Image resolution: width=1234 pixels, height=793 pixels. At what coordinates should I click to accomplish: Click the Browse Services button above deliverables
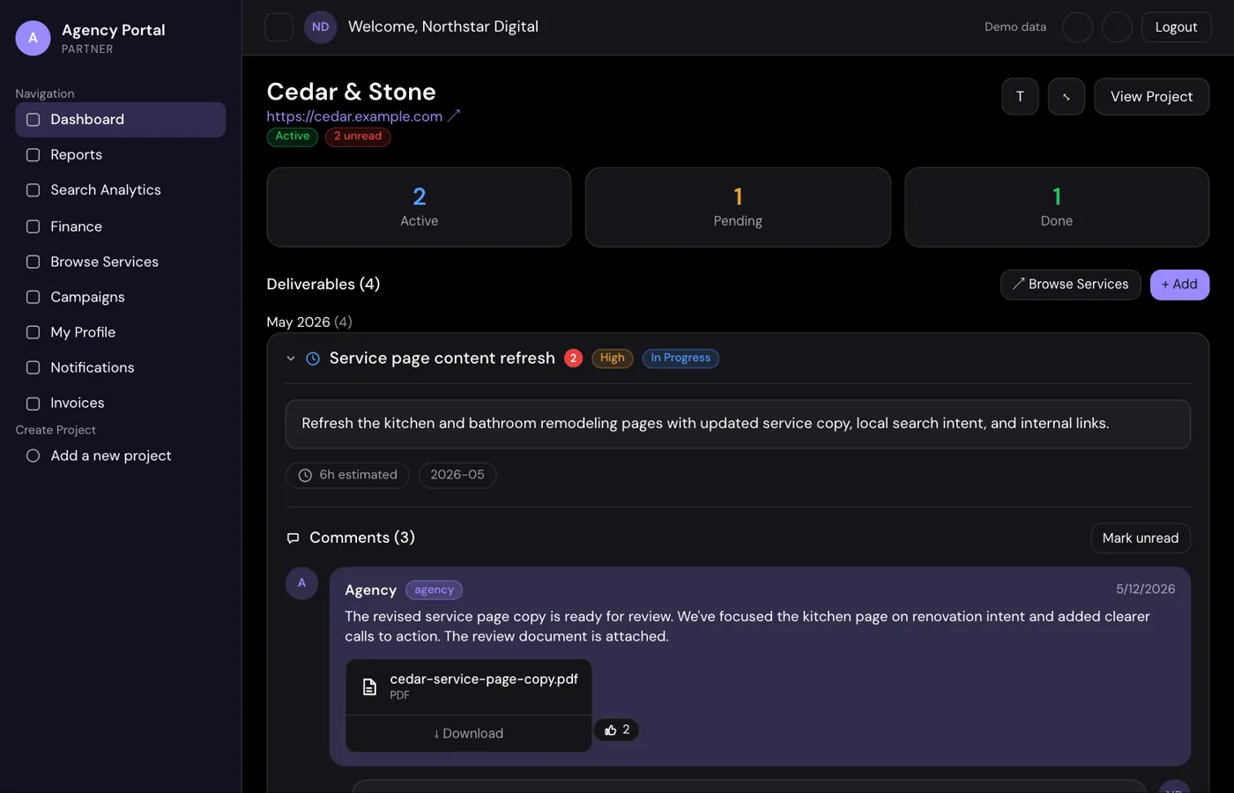point(1070,285)
